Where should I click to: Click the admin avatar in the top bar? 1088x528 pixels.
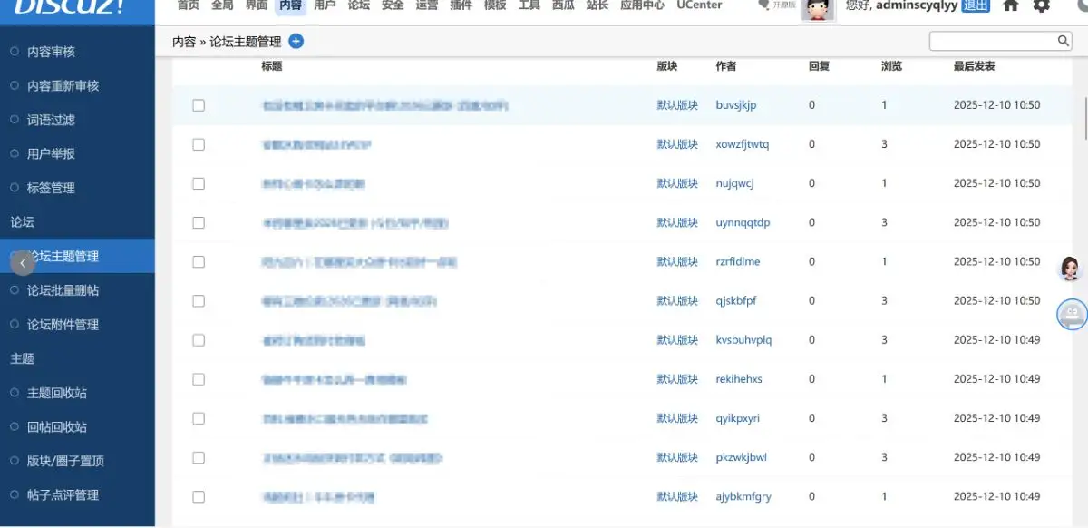pyautogui.click(x=816, y=9)
